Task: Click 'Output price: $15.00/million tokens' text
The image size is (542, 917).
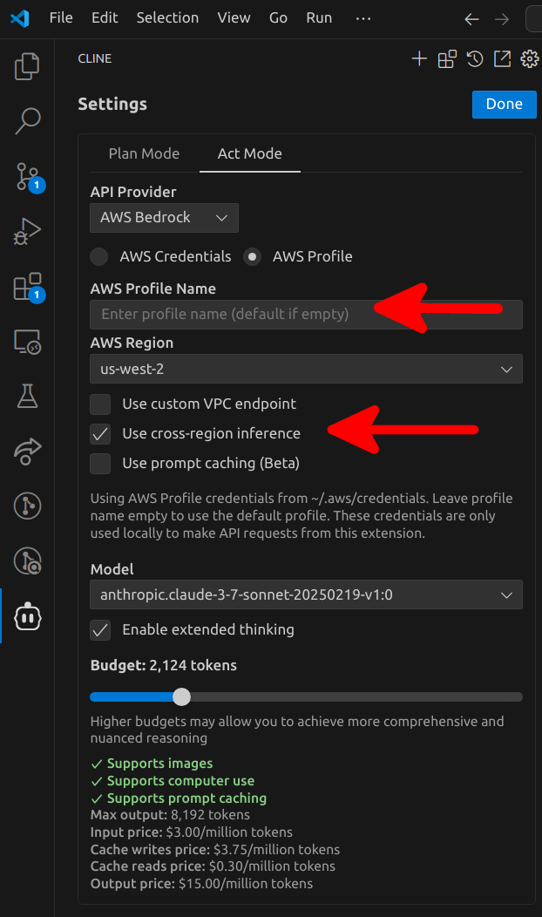Action: (201, 884)
